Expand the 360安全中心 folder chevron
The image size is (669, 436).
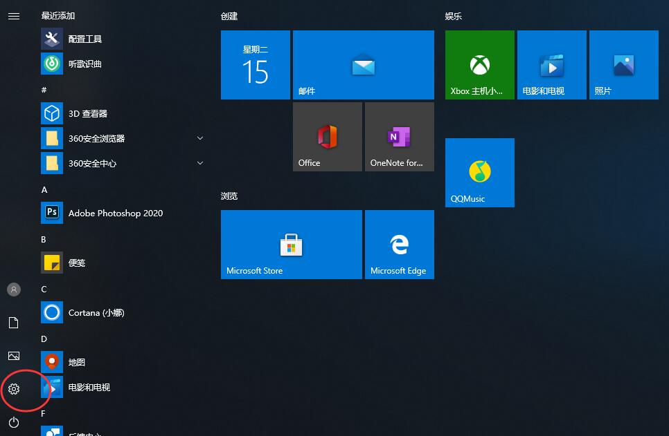[x=199, y=163]
